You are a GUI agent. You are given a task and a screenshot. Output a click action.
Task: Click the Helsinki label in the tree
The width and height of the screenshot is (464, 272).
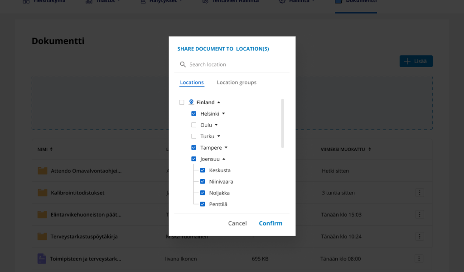pos(210,114)
